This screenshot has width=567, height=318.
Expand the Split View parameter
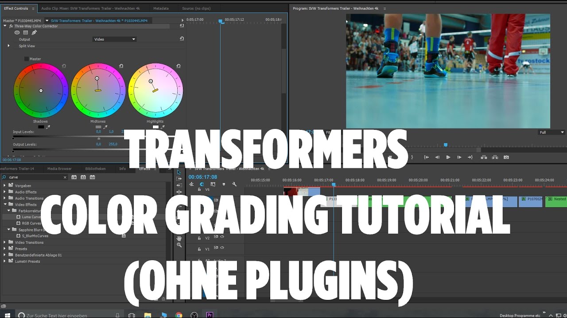8,45
